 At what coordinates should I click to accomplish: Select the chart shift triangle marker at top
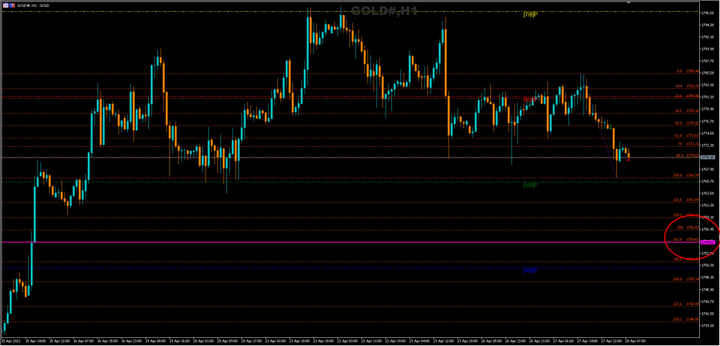629,3
